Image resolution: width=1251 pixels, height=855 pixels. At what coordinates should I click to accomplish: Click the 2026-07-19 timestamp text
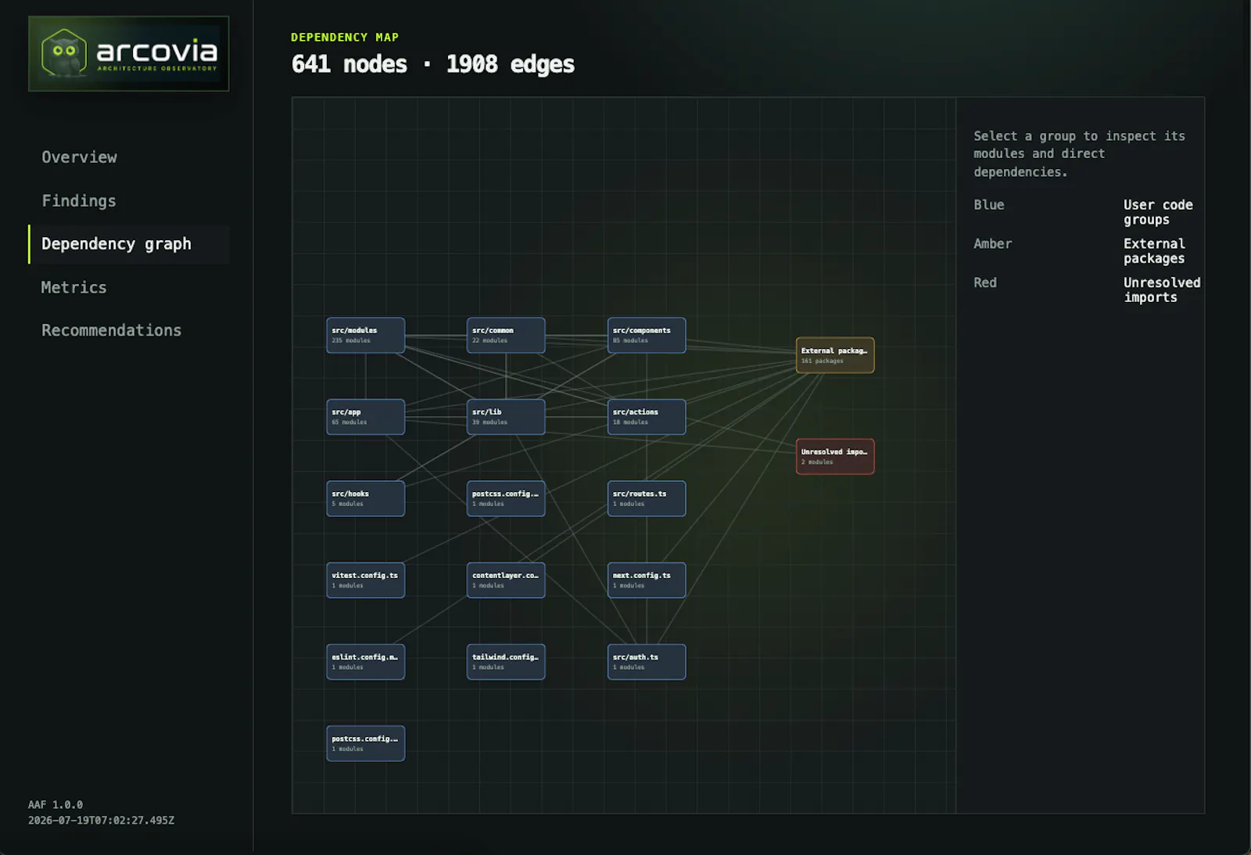pyautogui.click(x=102, y=821)
